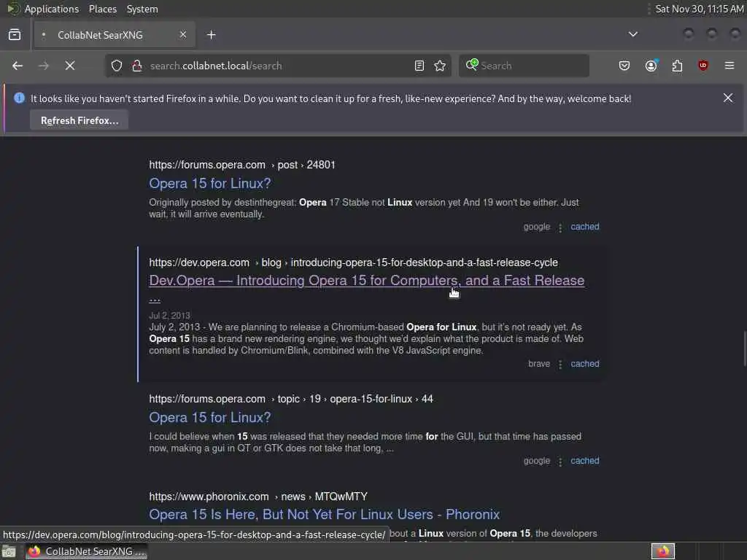Open the Places menu

point(102,9)
